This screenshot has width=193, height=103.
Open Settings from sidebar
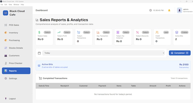click(x=16, y=78)
